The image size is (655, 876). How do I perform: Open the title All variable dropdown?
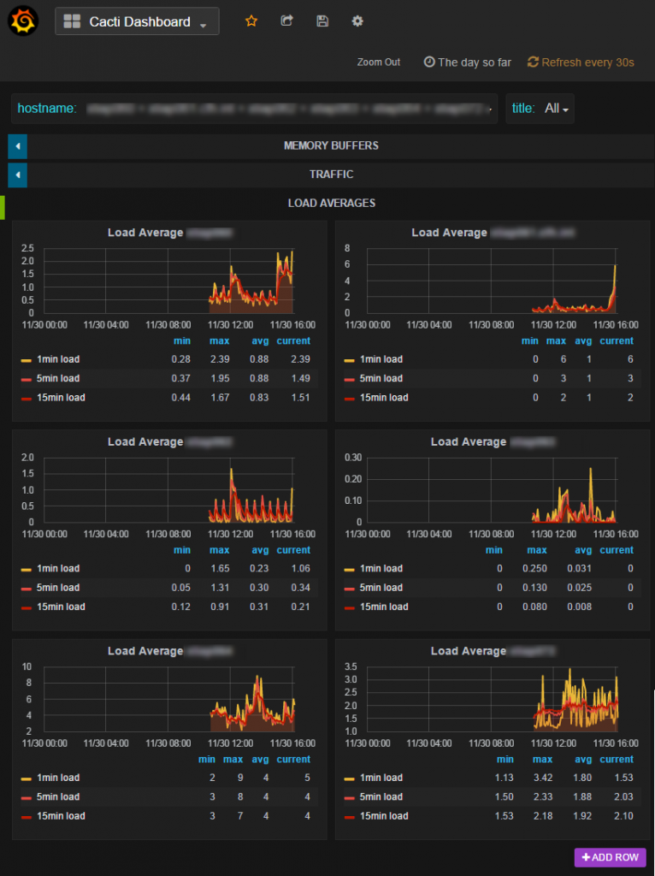click(540, 109)
